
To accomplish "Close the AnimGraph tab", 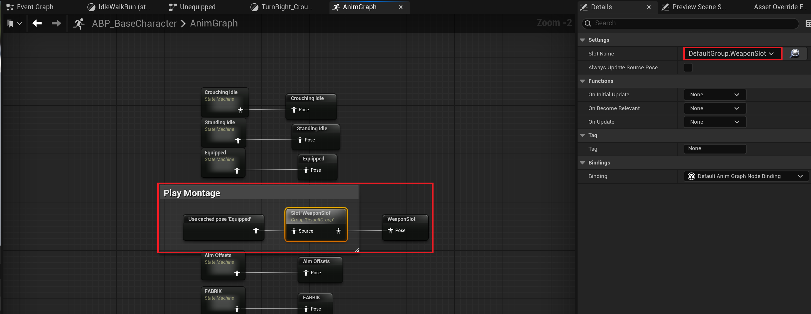I will (400, 7).
